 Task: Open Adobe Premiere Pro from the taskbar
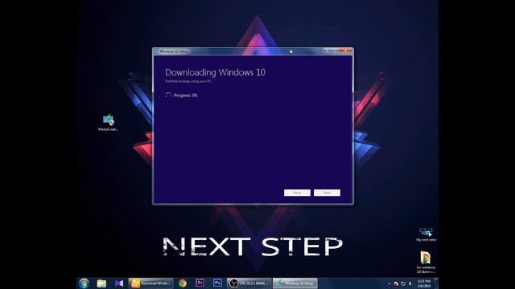[x=200, y=283]
